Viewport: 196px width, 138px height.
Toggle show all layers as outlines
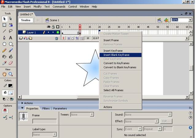[58, 27]
